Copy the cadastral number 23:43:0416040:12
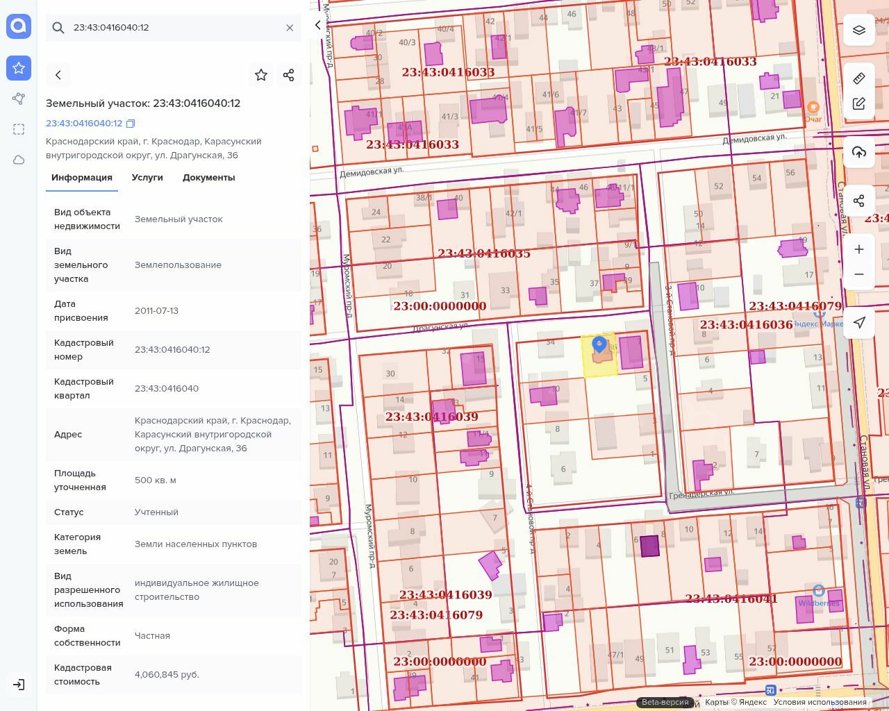 pos(131,124)
